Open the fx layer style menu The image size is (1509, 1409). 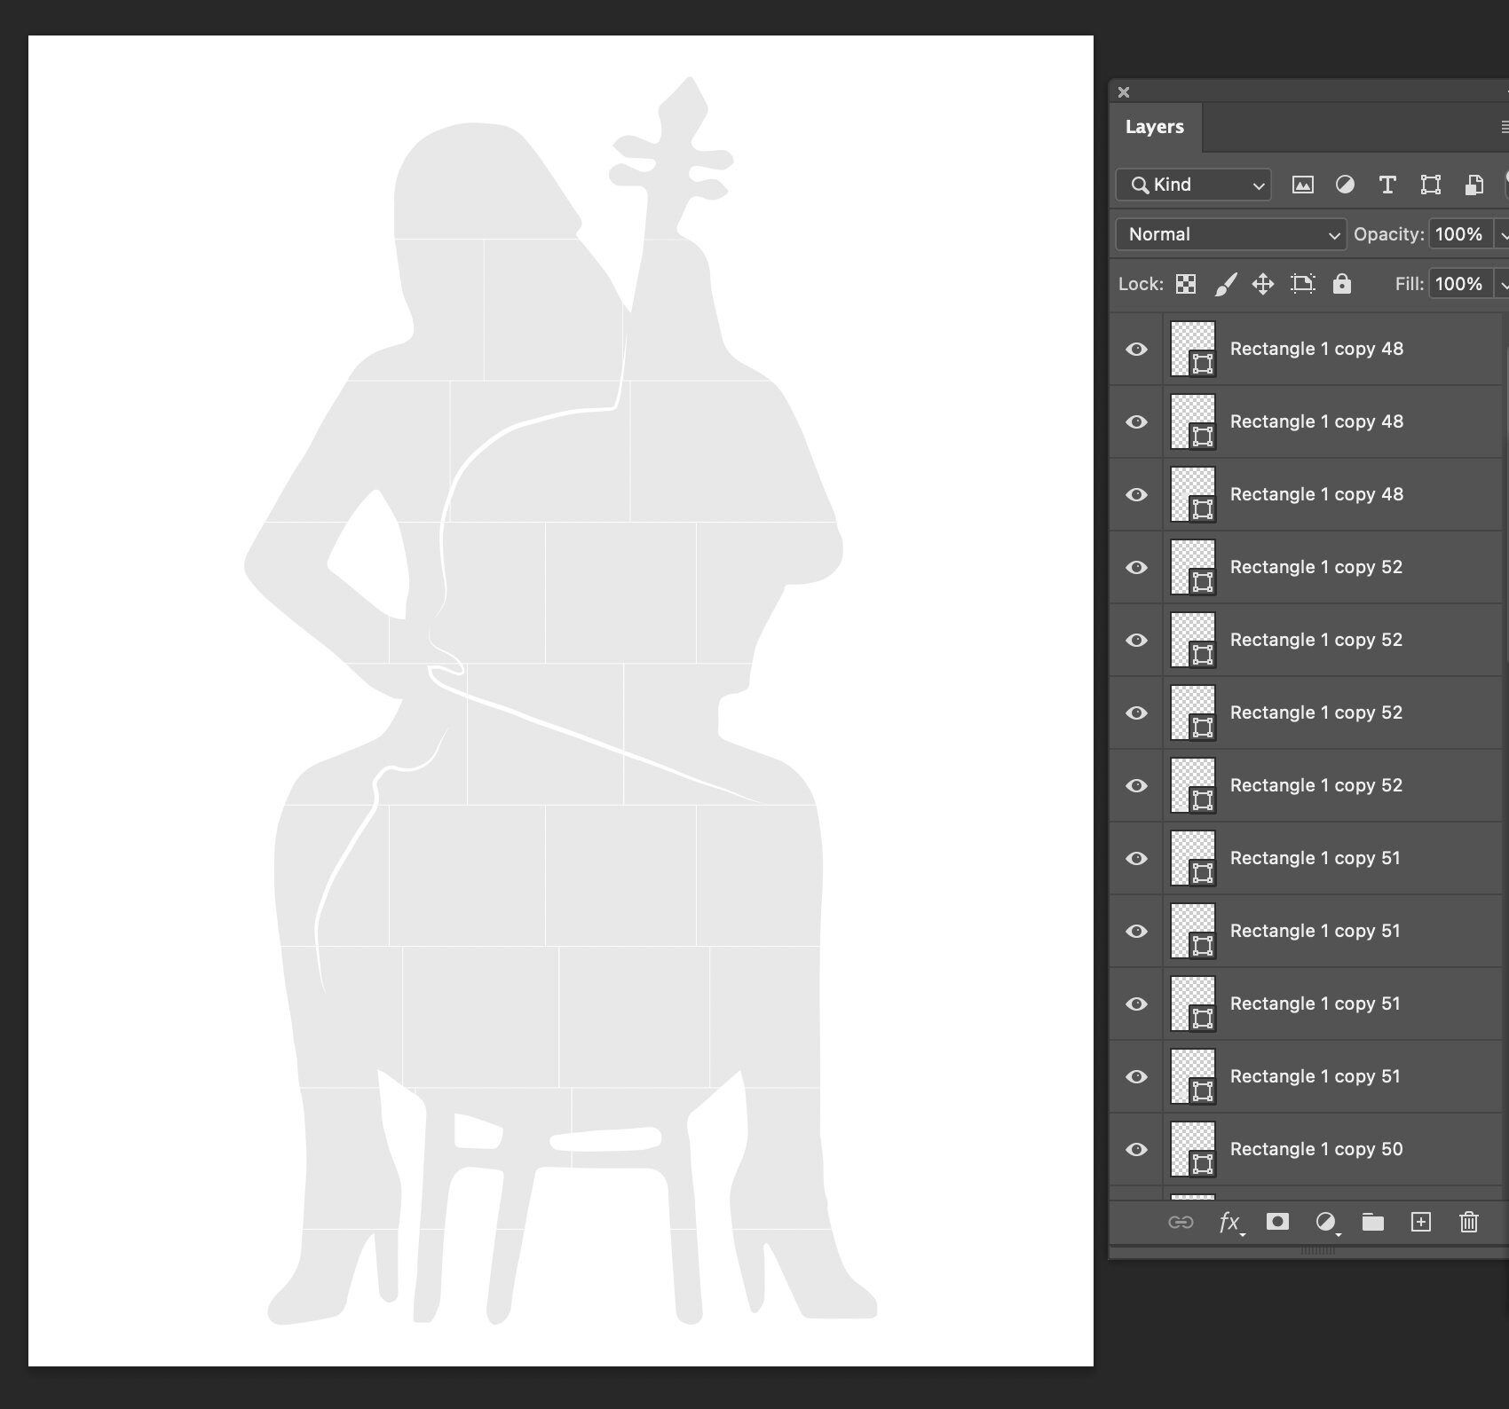pyautogui.click(x=1231, y=1223)
